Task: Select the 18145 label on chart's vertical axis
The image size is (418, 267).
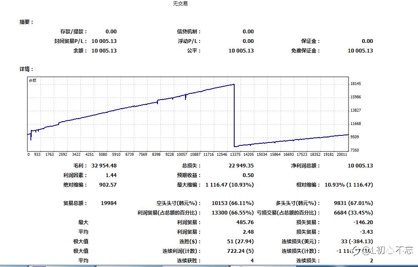Action: coord(355,84)
